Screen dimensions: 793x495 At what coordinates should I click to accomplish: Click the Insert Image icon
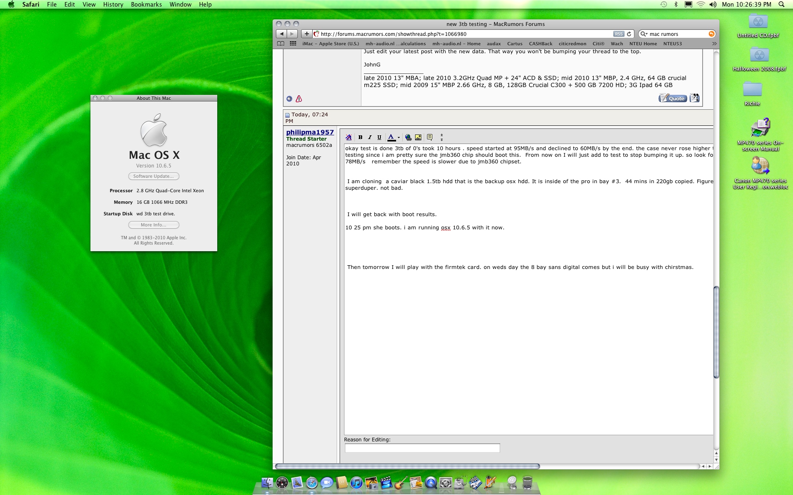click(418, 137)
